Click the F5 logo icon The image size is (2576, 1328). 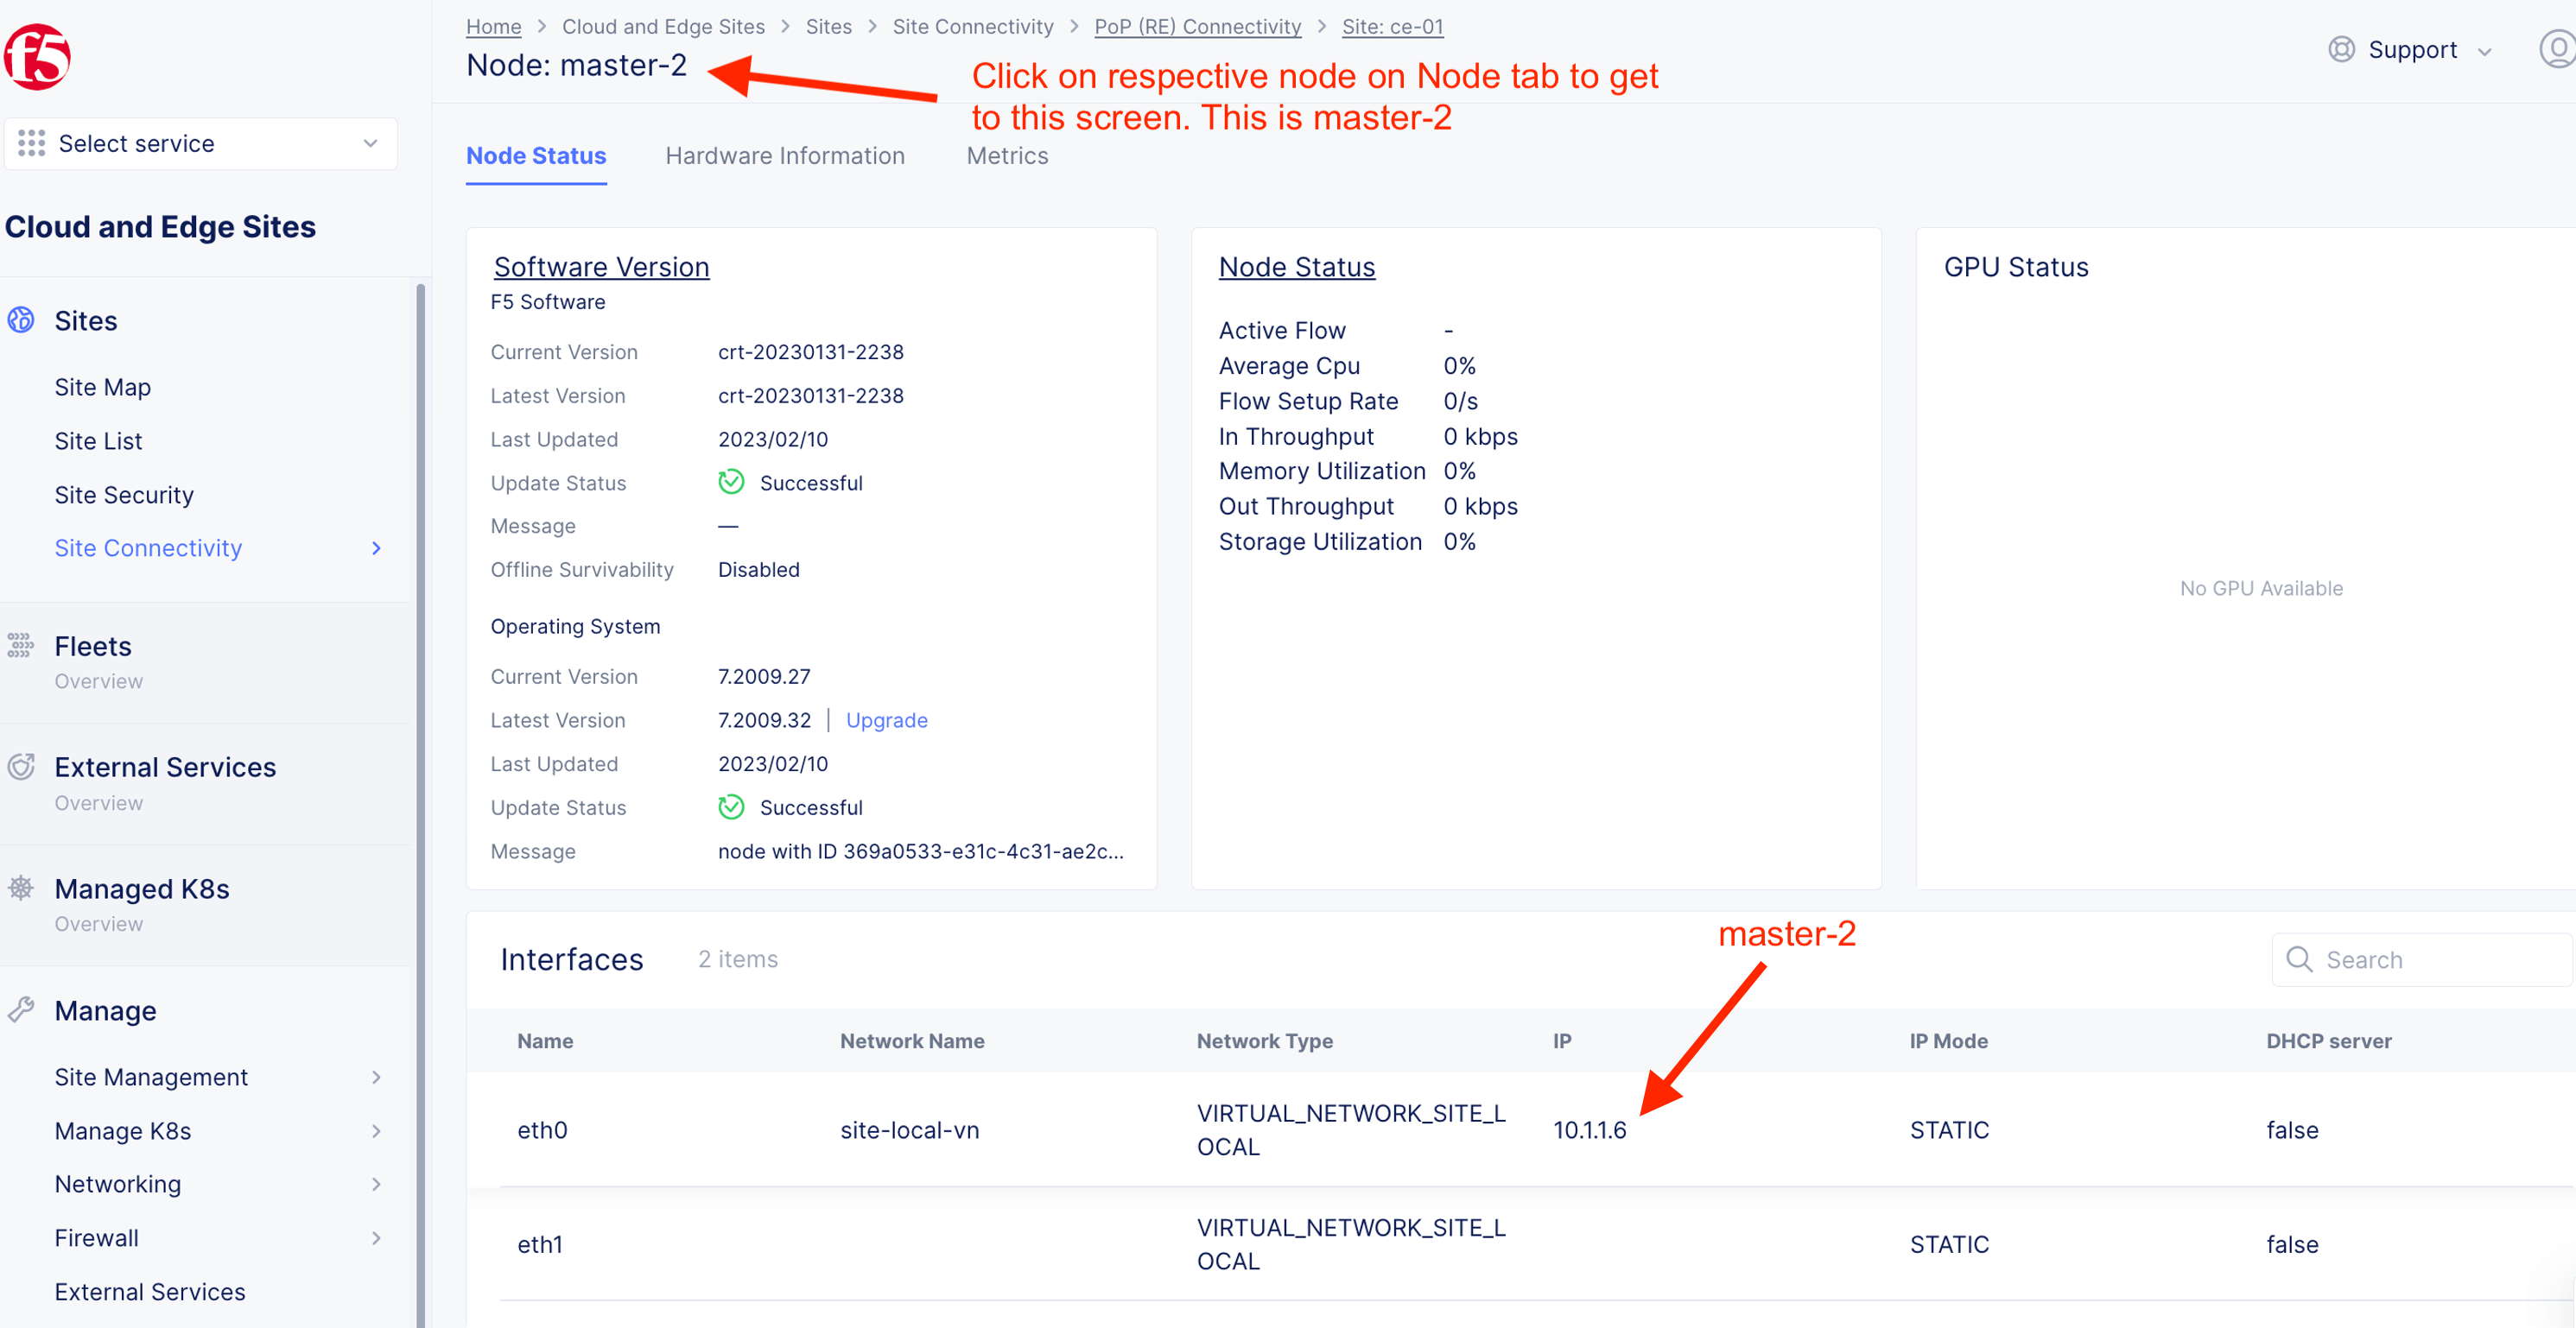coord(38,58)
